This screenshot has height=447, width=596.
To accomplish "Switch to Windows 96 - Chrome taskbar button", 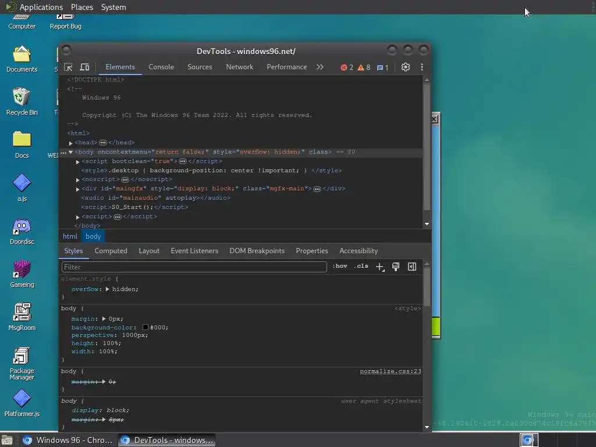I will 69,440.
